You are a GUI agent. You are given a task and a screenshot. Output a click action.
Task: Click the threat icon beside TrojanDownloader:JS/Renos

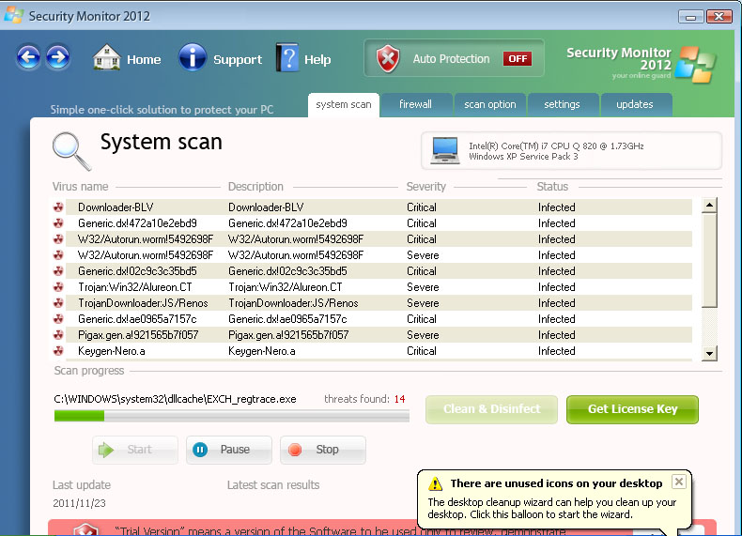point(58,303)
